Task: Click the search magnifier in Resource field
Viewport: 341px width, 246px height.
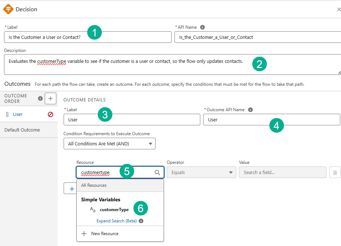Action: (157, 173)
